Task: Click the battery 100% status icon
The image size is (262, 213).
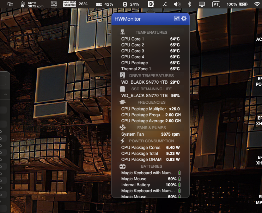Action: 243,4
